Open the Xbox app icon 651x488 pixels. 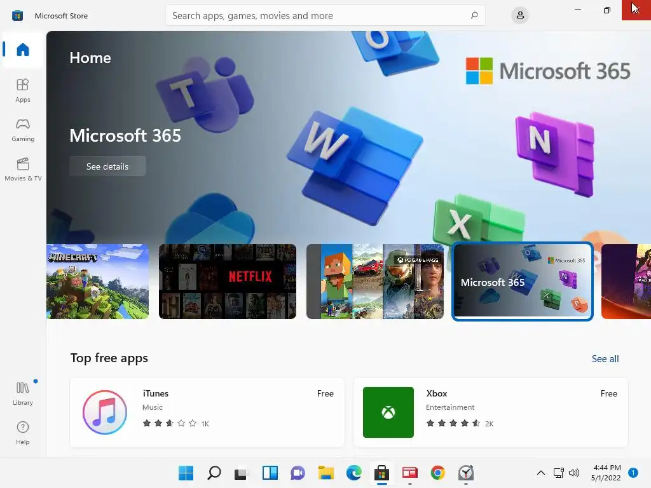[388, 412]
